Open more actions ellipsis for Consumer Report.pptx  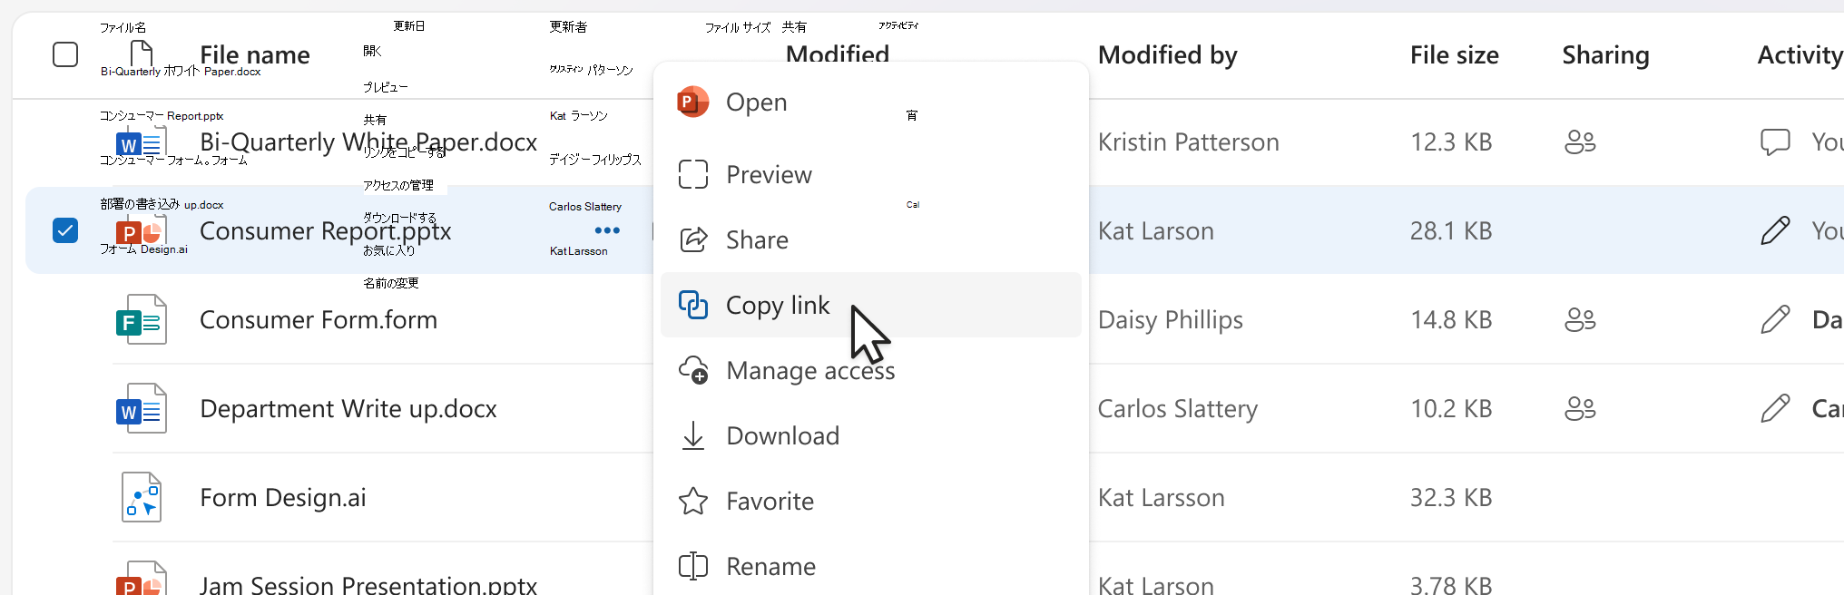click(607, 230)
